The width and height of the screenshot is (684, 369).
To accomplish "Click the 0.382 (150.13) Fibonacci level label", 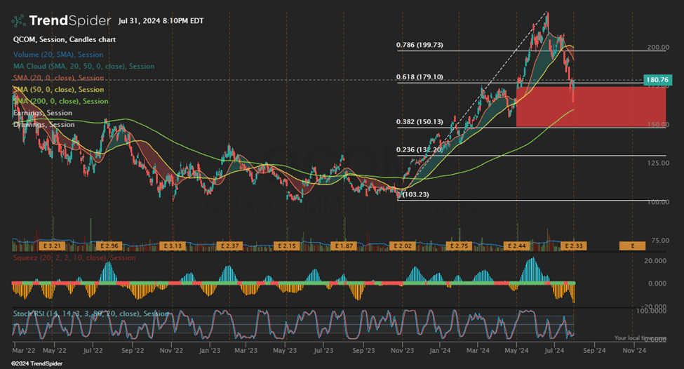I will click(x=420, y=121).
